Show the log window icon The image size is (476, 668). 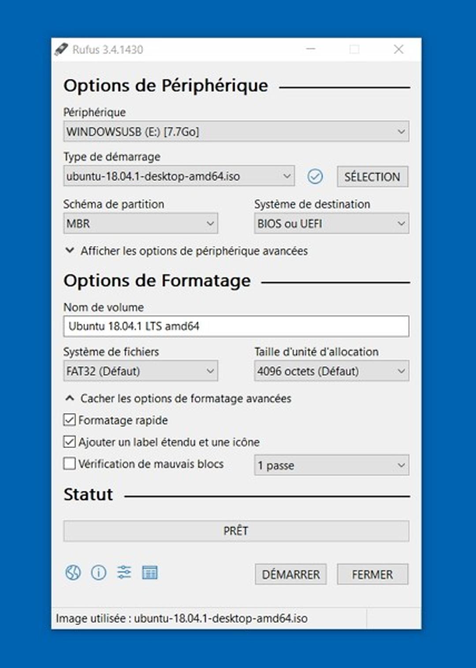click(149, 573)
